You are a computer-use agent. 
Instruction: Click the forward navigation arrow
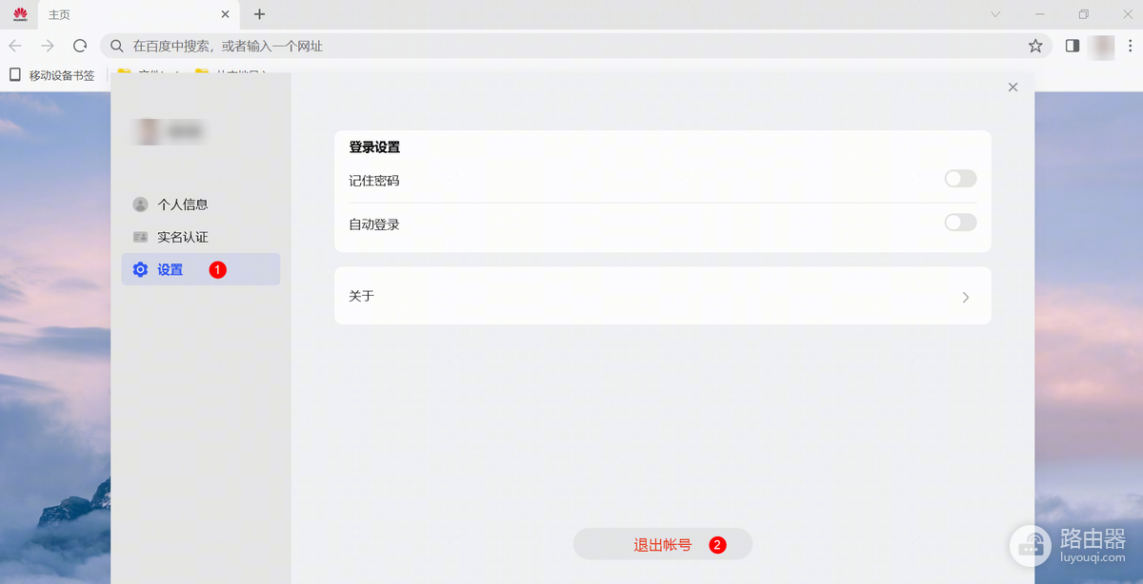(48, 46)
